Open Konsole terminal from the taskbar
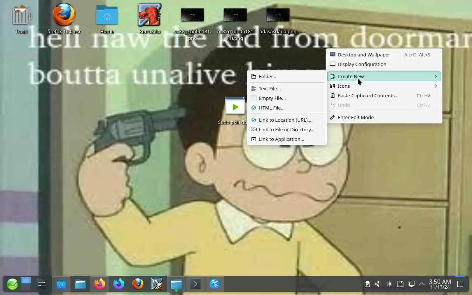The image size is (472, 295). coord(195,284)
